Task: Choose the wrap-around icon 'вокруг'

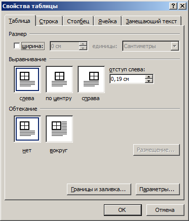Action: (59, 129)
